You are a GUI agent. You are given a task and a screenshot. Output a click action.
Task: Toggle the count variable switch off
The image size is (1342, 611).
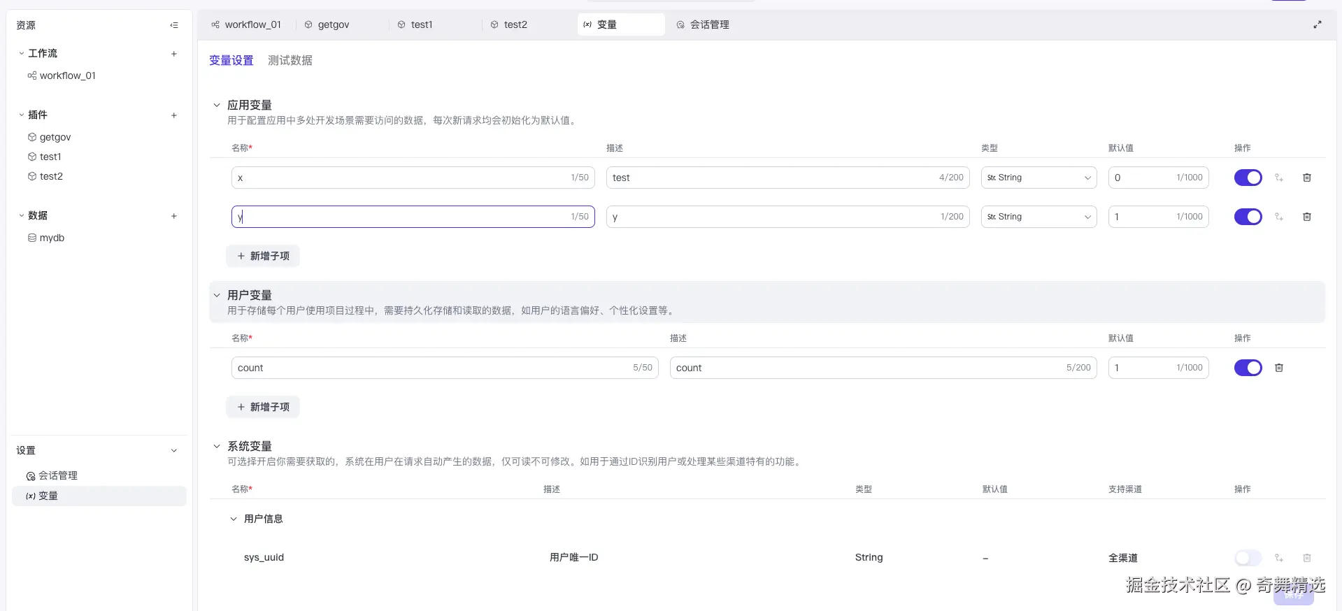click(x=1248, y=368)
